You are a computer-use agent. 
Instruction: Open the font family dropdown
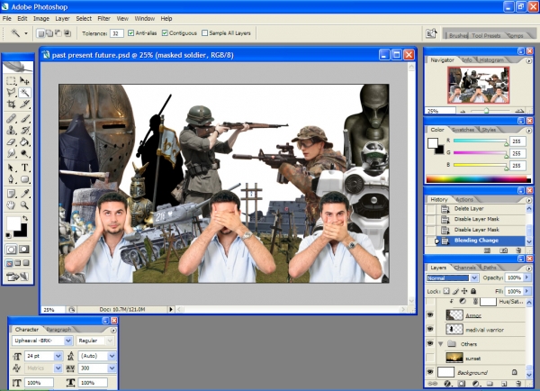click(x=68, y=341)
